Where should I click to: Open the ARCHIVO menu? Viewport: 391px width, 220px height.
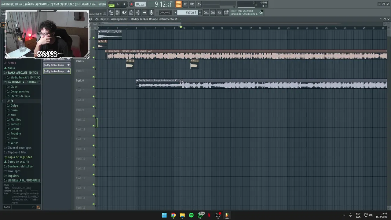tap(8, 4)
